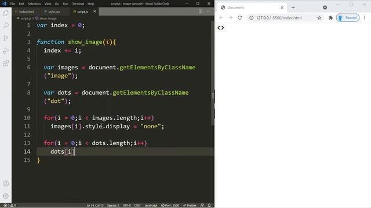
Task: Open the Source Control view
Action: click(6, 38)
